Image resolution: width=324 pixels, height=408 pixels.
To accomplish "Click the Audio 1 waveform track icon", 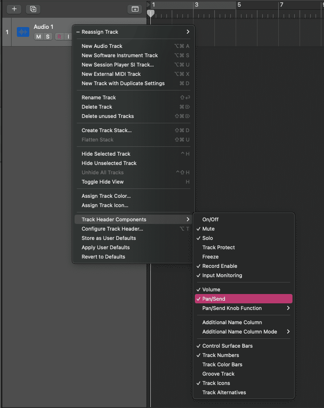I will tap(23, 32).
